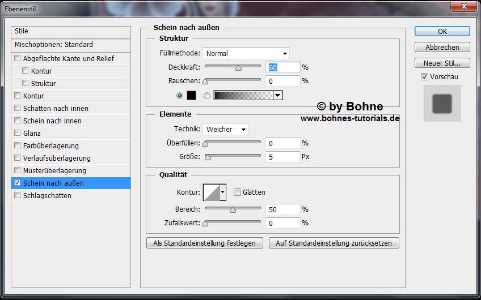Enable the Schlagschatten checkbox
This screenshot has height=300, width=481.
[x=18, y=196]
